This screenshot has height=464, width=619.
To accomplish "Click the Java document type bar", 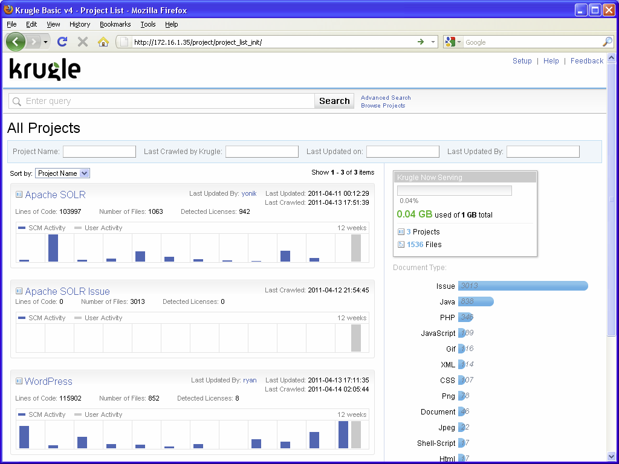I will pos(476,301).
